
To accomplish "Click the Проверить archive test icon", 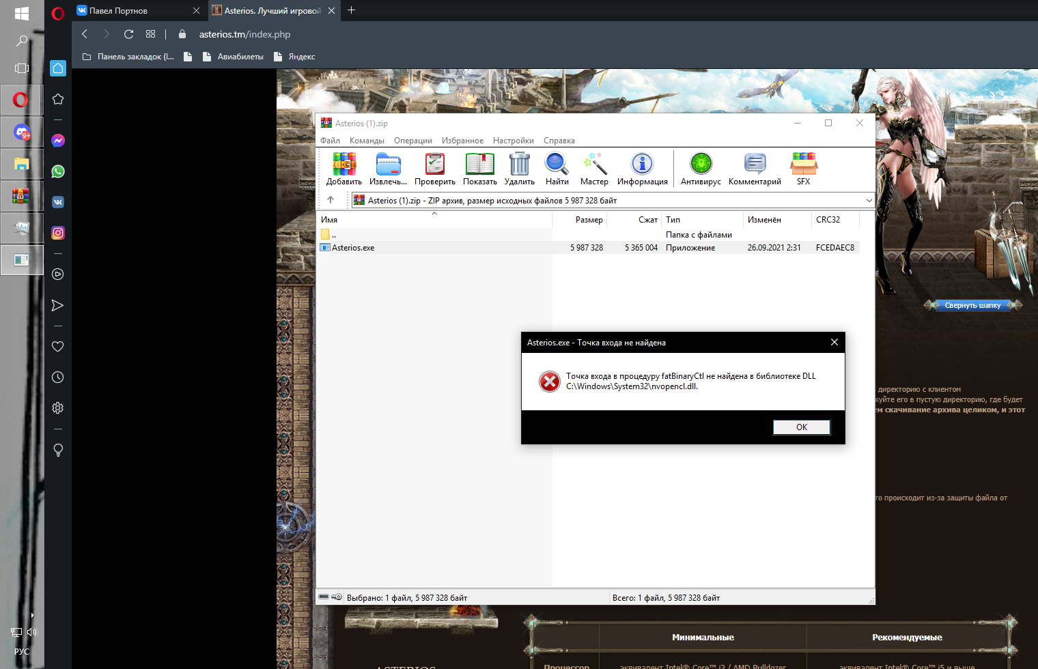I will (435, 169).
